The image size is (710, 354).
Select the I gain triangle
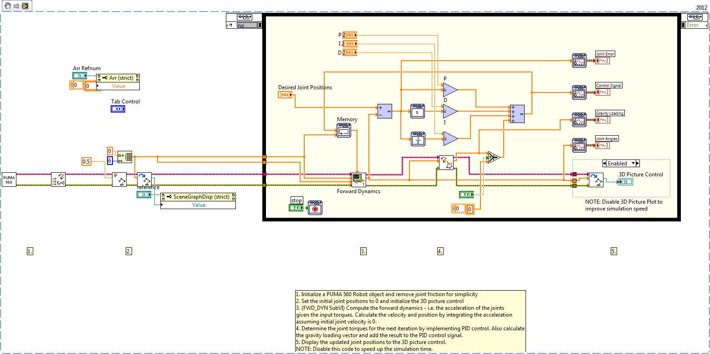(x=449, y=138)
